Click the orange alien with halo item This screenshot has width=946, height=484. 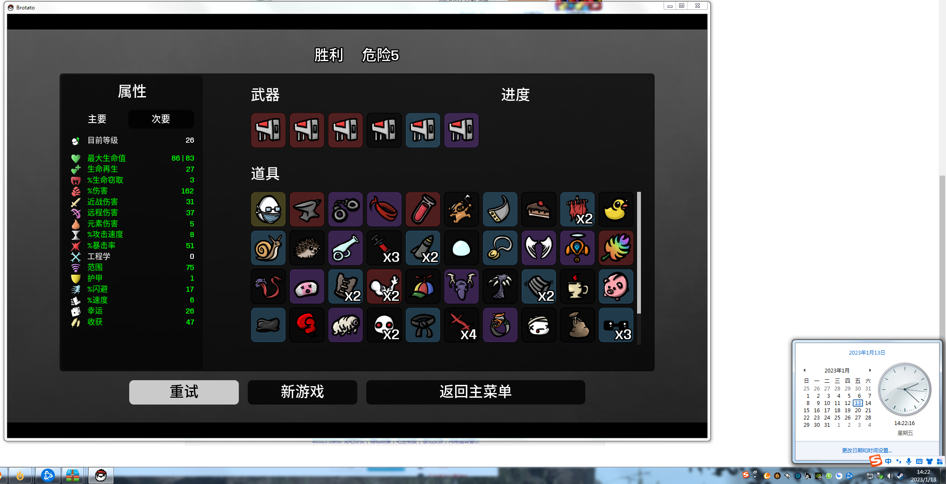pos(577,248)
